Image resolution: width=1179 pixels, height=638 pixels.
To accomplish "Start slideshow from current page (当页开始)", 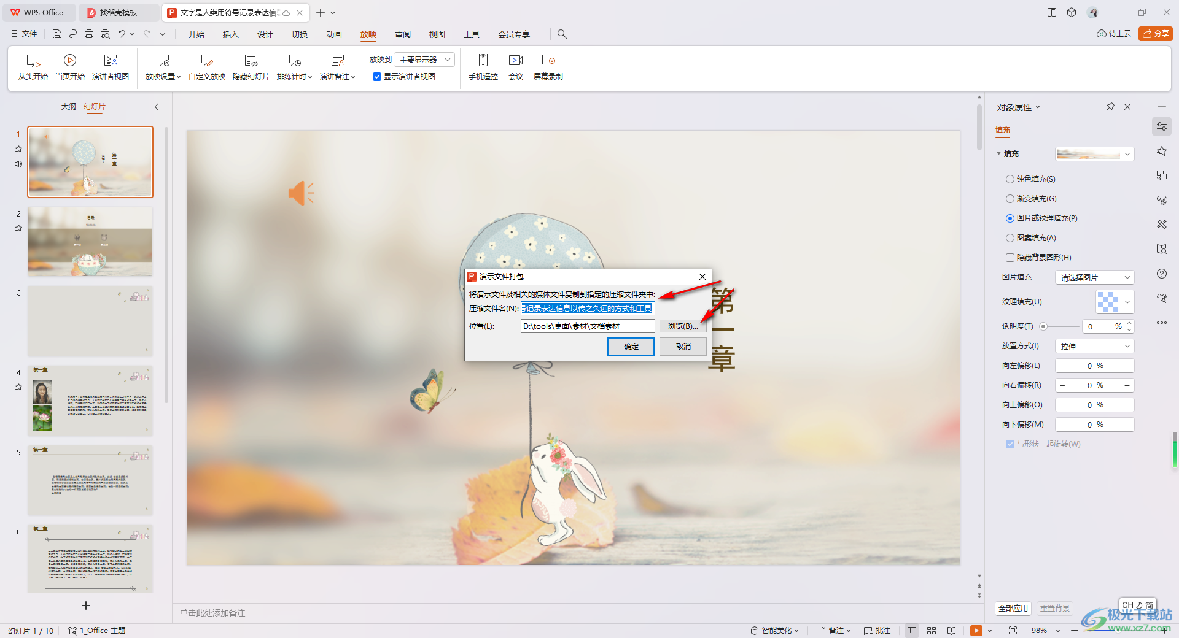I will [70, 67].
